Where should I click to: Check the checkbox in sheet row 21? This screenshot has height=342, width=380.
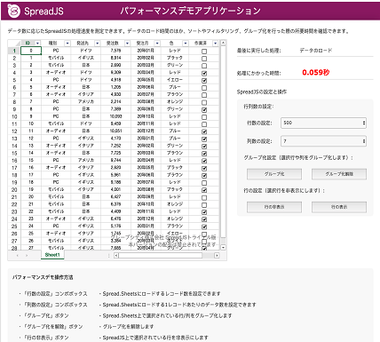(204, 197)
